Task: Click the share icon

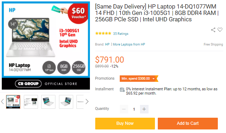Action: point(213,30)
